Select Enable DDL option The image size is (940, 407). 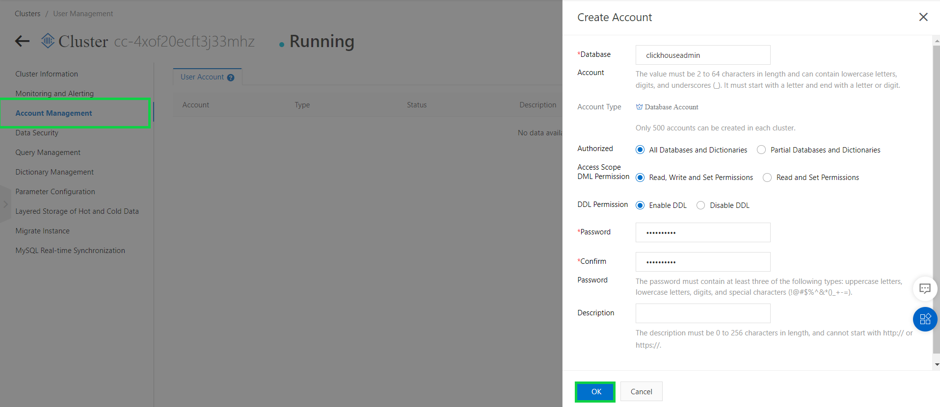[x=640, y=205]
